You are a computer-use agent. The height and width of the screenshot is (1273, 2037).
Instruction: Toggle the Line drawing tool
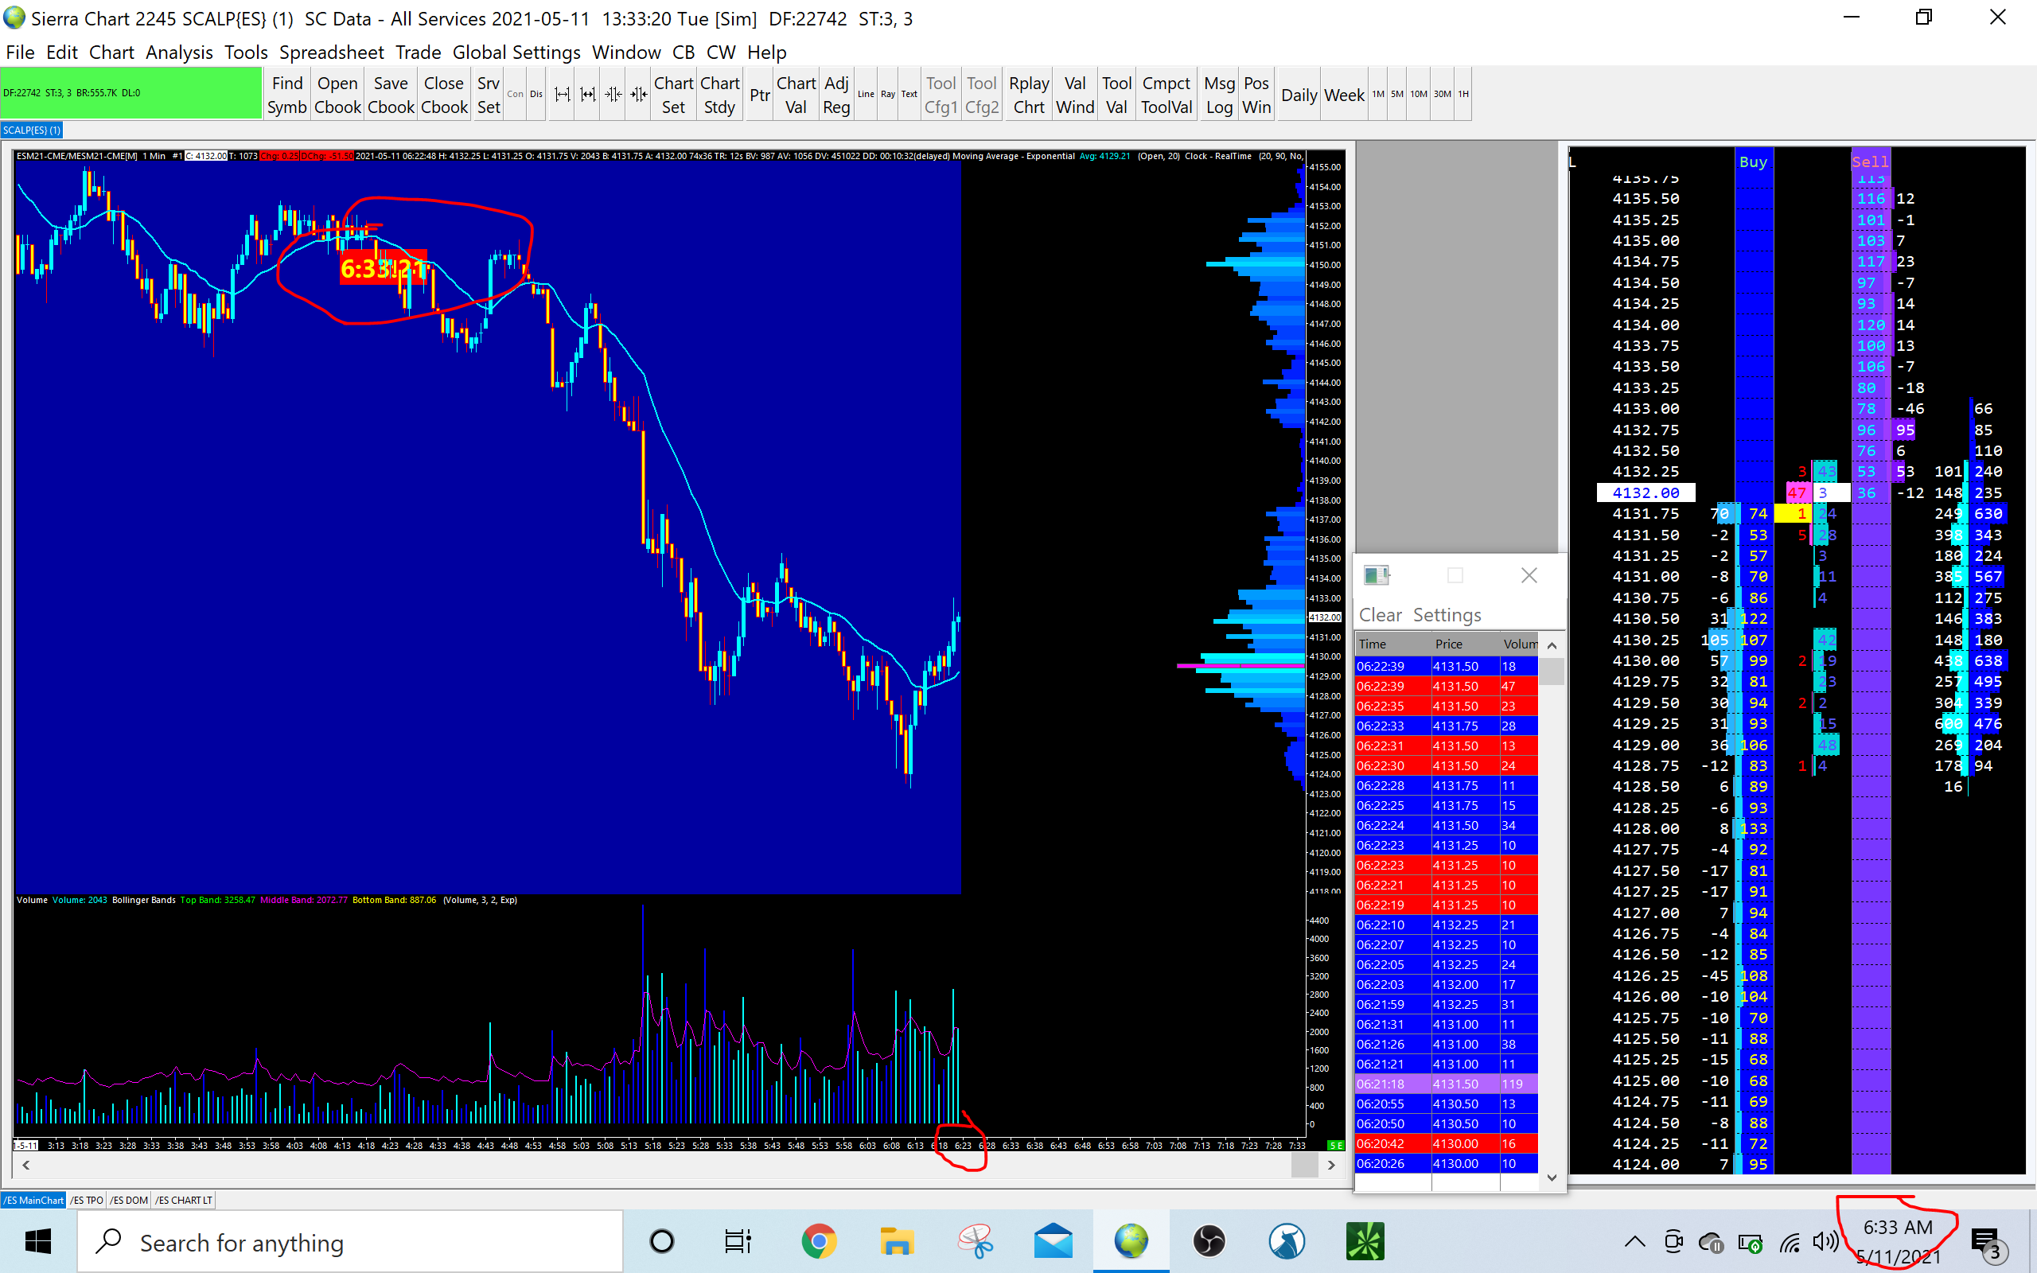coord(865,95)
